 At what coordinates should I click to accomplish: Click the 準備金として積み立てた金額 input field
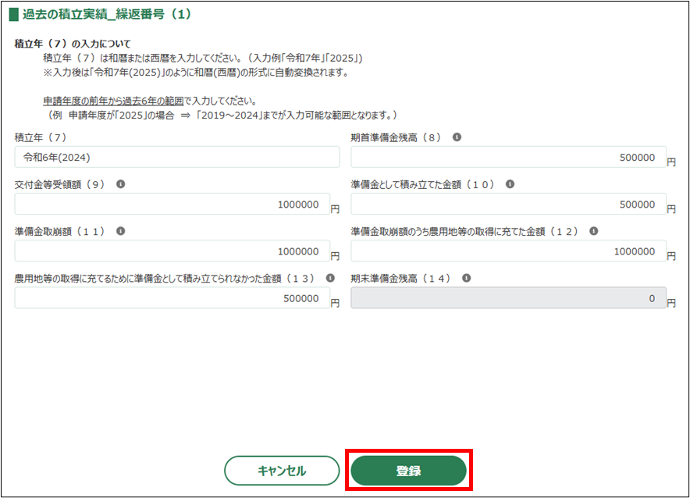pos(507,205)
